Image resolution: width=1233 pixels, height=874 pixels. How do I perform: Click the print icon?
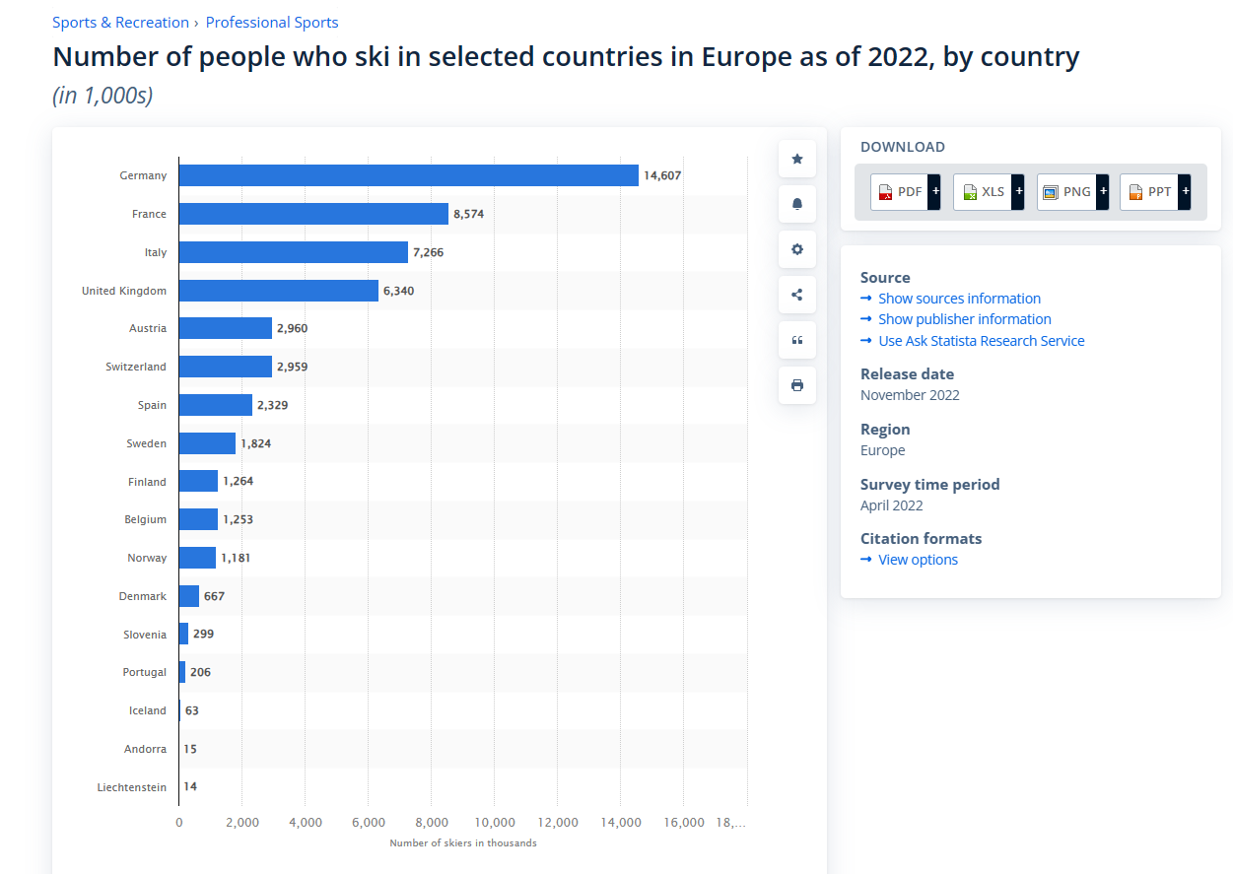pyautogui.click(x=797, y=385)
